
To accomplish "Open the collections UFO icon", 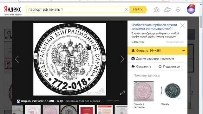I will coord(167,9).
